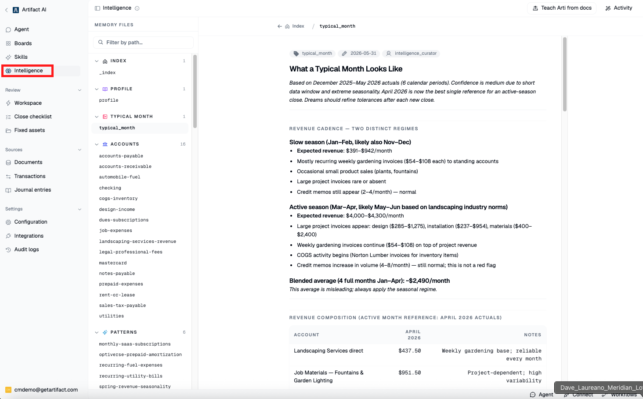The width and height of the screenshot is (643, 399).
Task: Select the typical_month memory file
Action: [140, 128]
